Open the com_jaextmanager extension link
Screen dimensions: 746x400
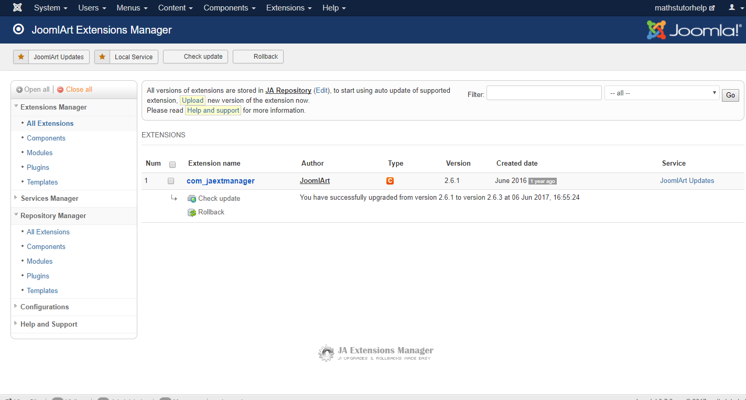(x=221, y=181)
